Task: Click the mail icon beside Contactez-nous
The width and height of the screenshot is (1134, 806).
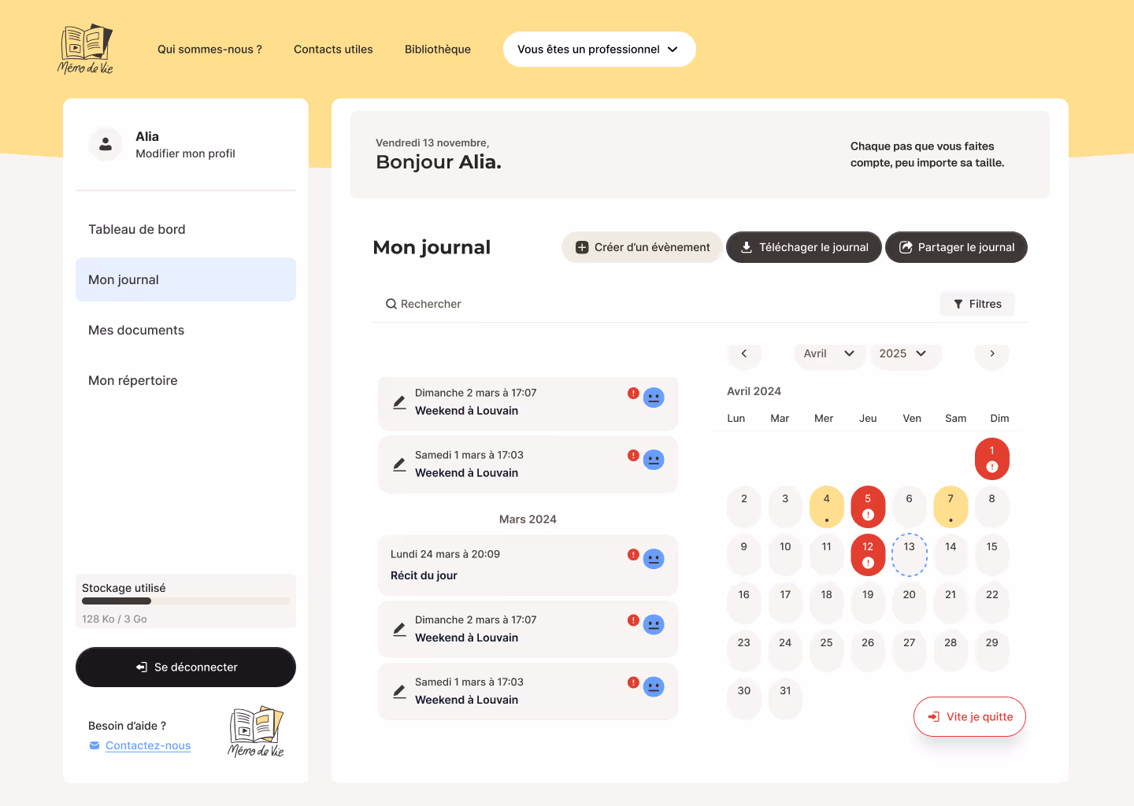Action: (94, 745)
